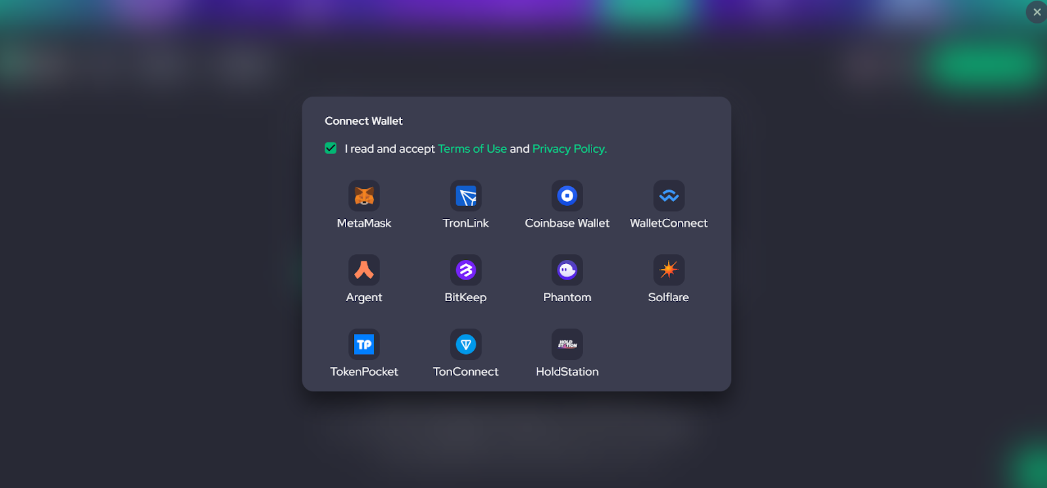Click the TonConnect label text

(466, 372)
